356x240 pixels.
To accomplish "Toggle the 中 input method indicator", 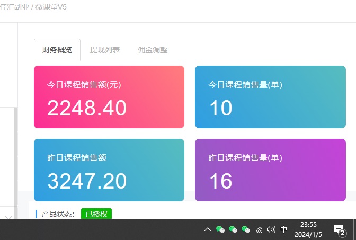I will click(x=284, y=229).
